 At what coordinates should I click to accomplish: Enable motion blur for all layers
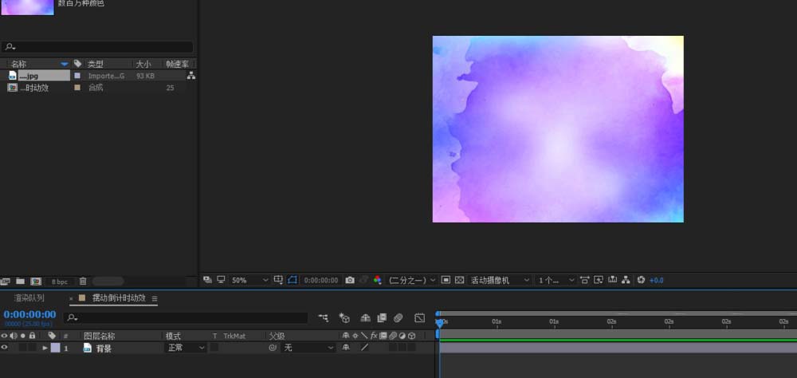coord(398,318)
